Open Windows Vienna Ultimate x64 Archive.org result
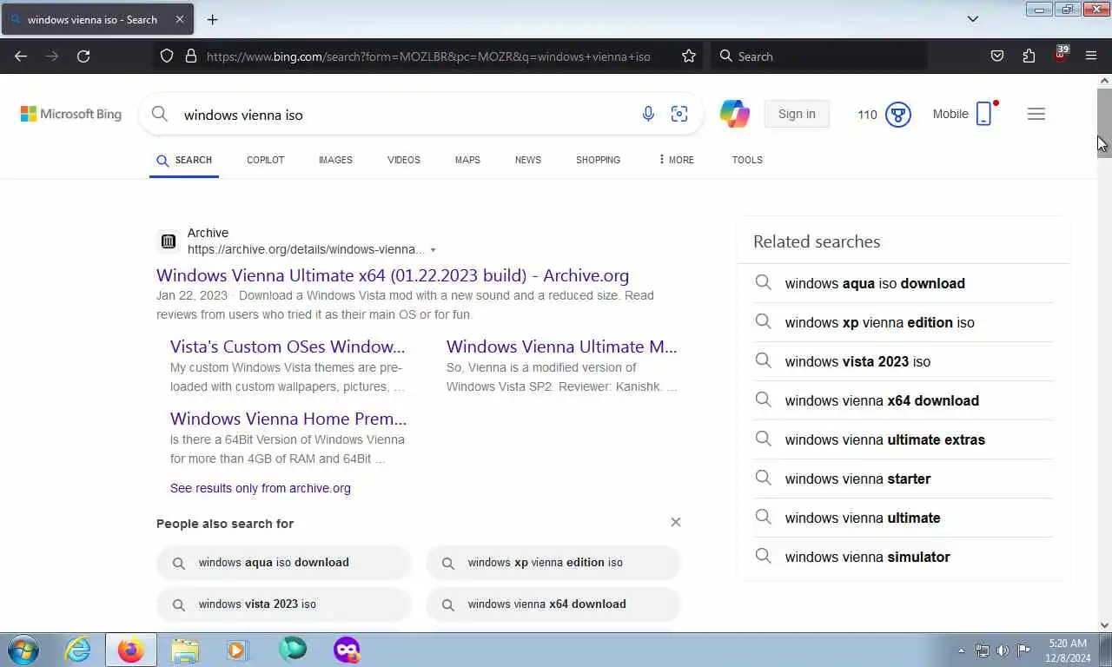 [393, 275]
